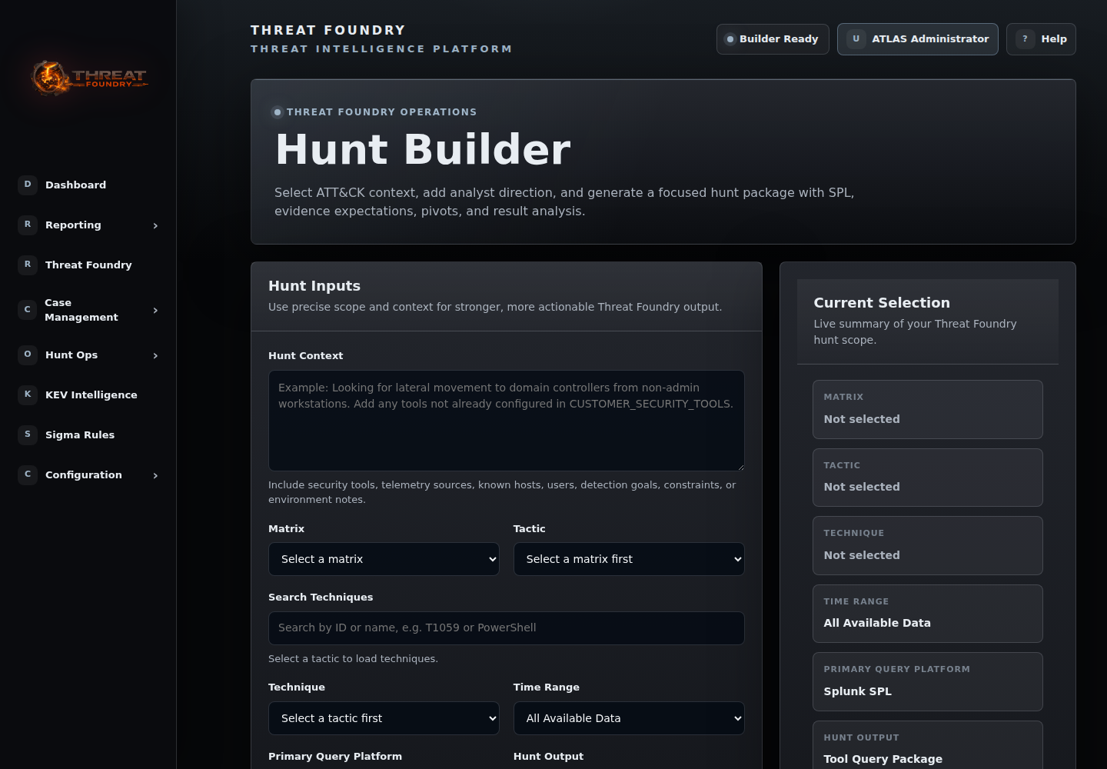Click the 'Hunt Builder' heading
The width and height of the screenshot is (1107, 769).
click(423, 149)
